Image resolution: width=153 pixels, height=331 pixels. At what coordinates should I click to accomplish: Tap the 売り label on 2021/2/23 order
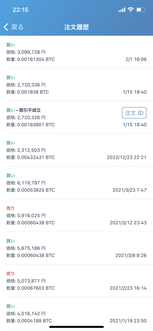[x=11, y=273]
